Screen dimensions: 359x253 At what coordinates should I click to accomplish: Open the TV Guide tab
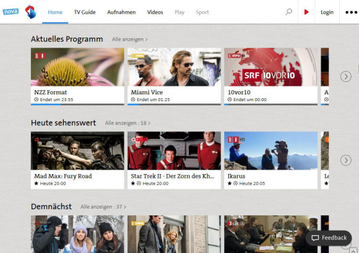point(85,12)
